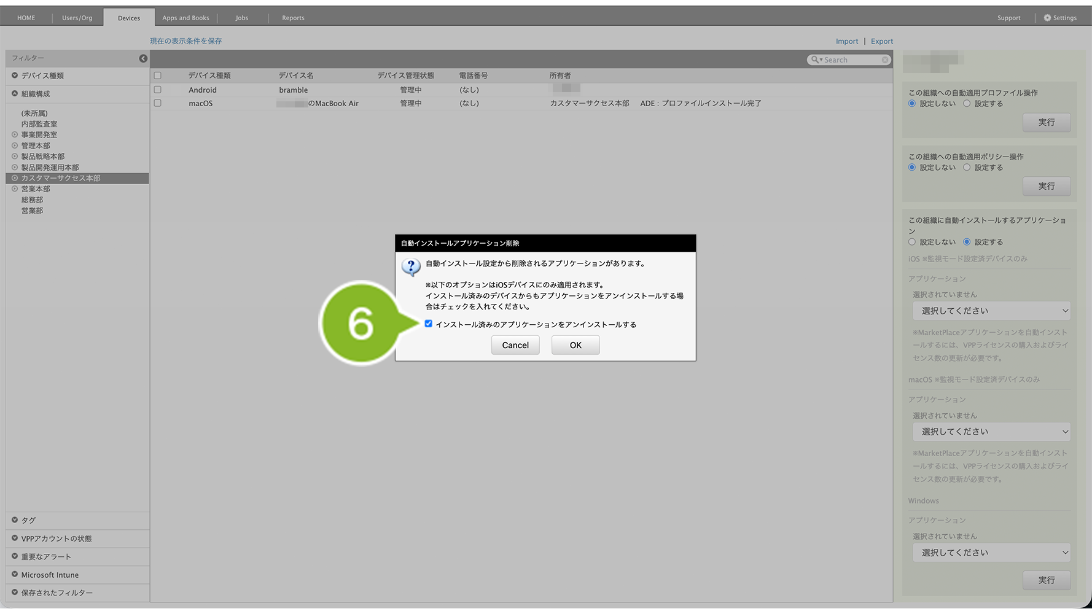Select 総務部 in organization tree

(32, 200)
